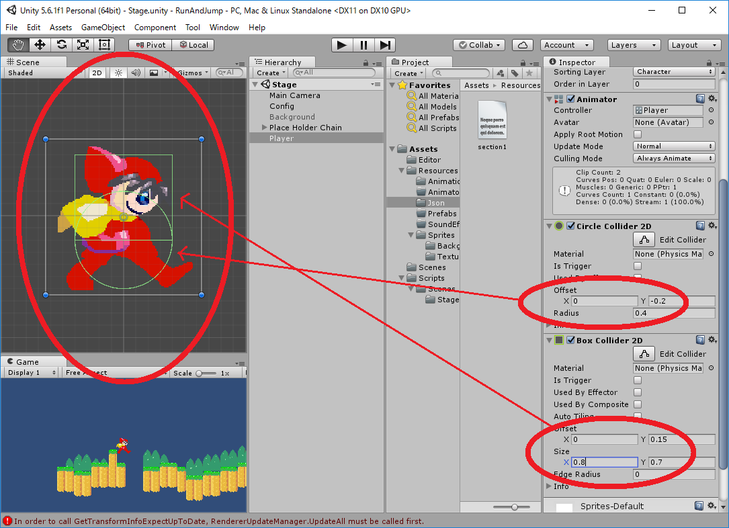Open Box Collider 2D help icon
729x528 pixels.
(700, 340)
